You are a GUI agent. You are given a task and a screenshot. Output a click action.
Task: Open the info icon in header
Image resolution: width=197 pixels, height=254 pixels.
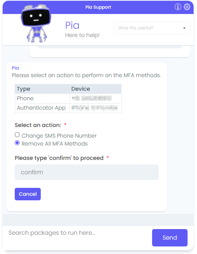[x=178, y=7]
